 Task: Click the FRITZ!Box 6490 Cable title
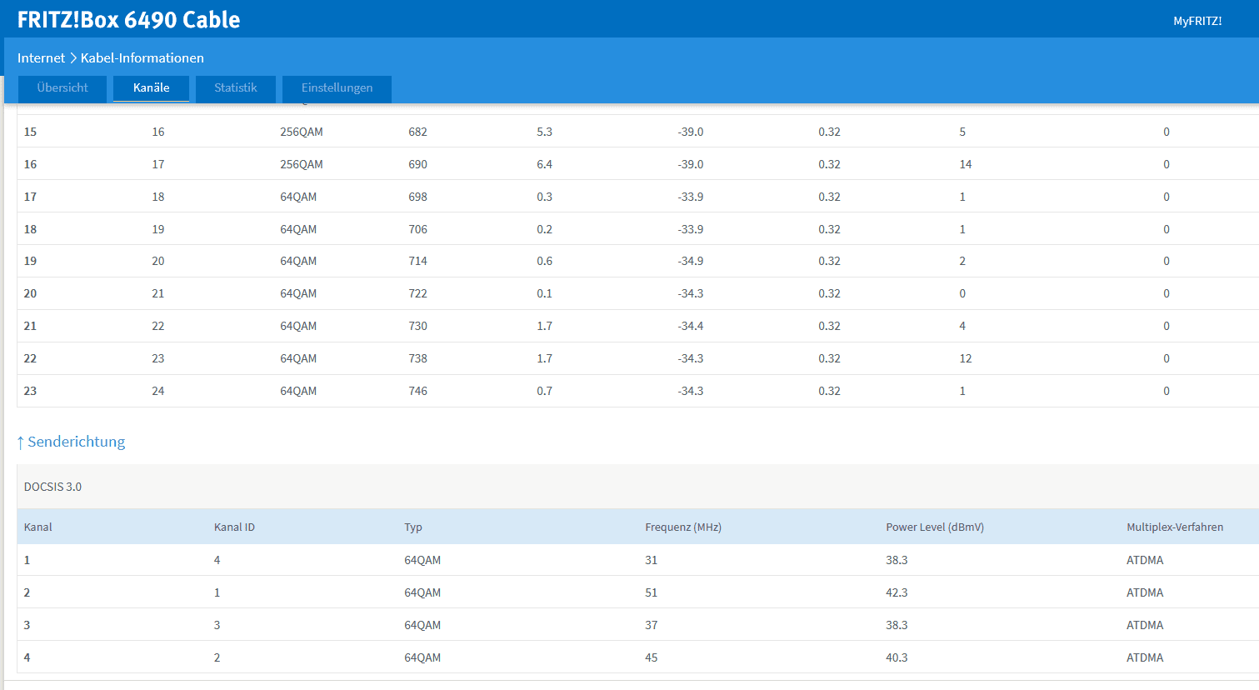pos(129,20)
